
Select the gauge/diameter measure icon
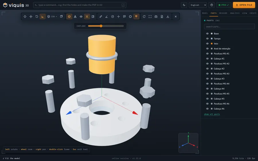[113, 17]
